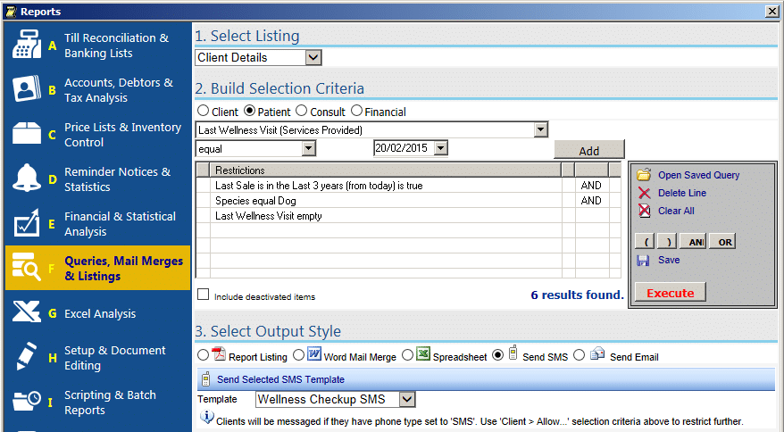Viewport: 784px width, 432px height.
Task: Click the Clear All link
Action: [676, 211]
